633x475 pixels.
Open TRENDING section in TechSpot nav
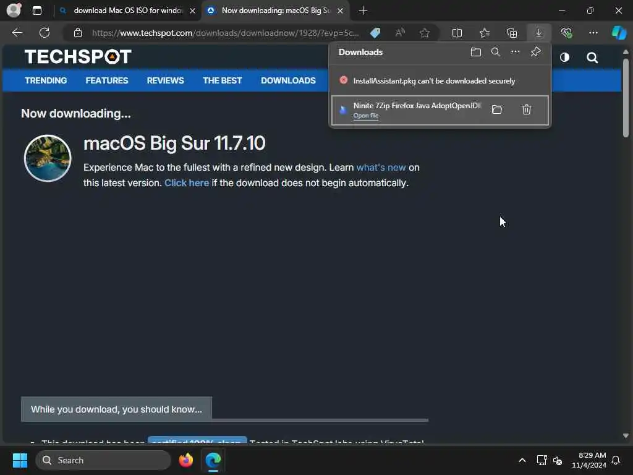[46, 80]
